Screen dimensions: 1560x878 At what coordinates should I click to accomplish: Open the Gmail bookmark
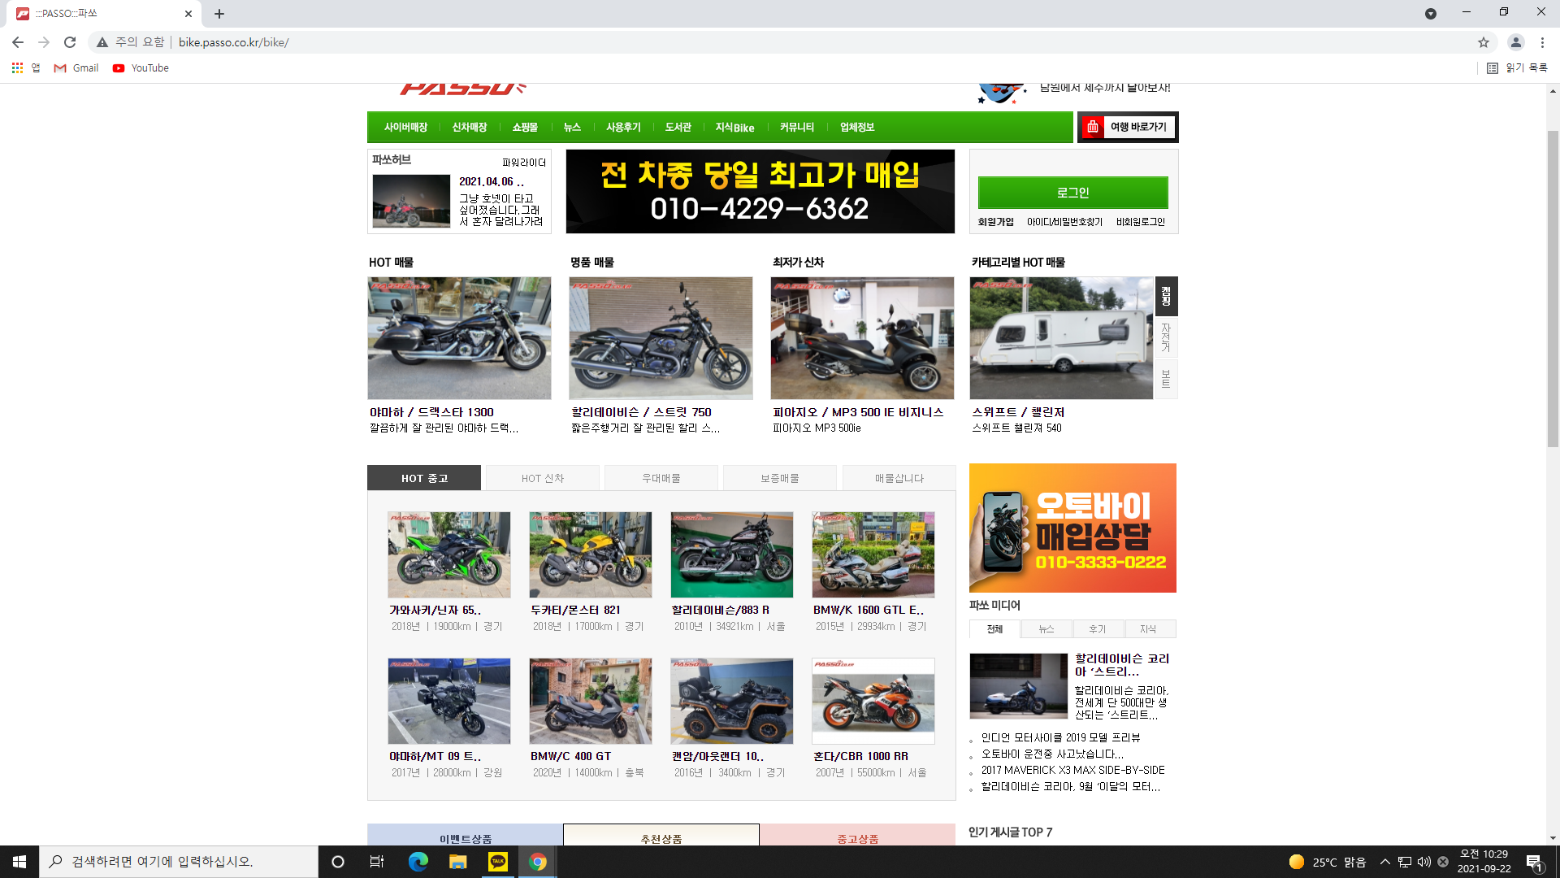pyautogui.click(x=76, y=68)
